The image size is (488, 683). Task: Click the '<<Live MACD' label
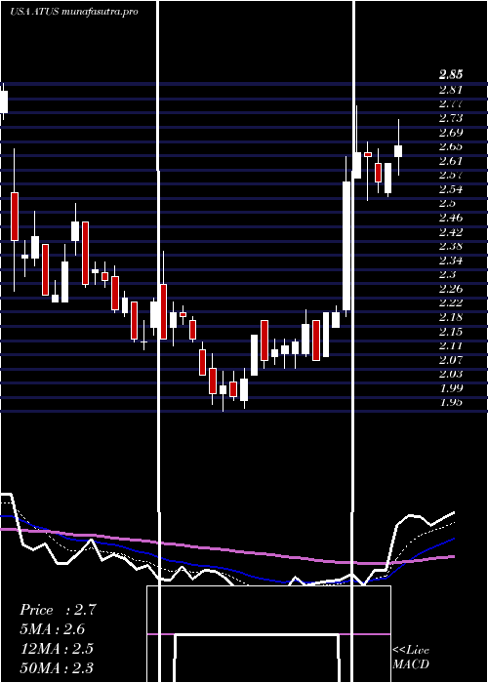tap(411, 657)
